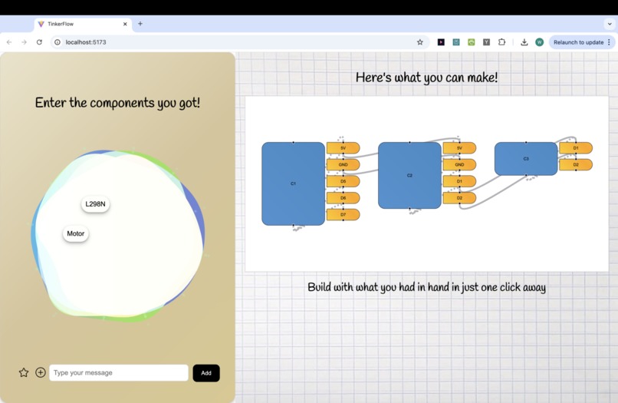Select the blue C1 block
This screenshot has width=618, height=403.
click(x=293, y=183)
